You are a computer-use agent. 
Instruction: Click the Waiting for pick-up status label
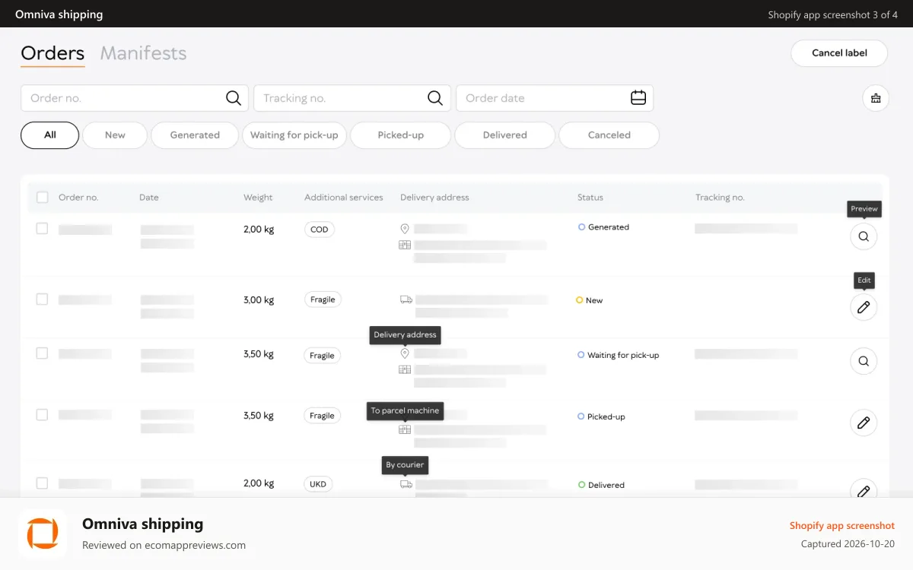point(623,355)
